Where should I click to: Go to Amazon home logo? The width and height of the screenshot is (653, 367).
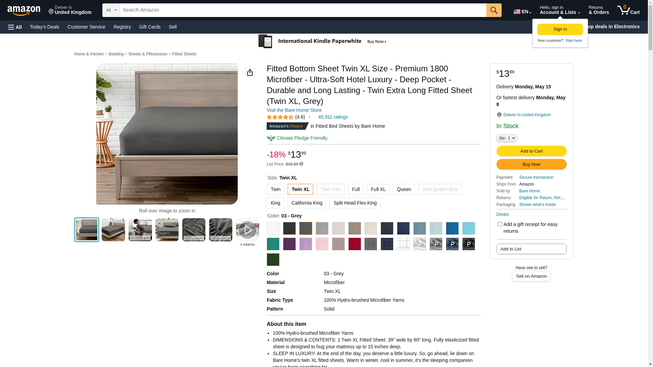pos(24,11)
